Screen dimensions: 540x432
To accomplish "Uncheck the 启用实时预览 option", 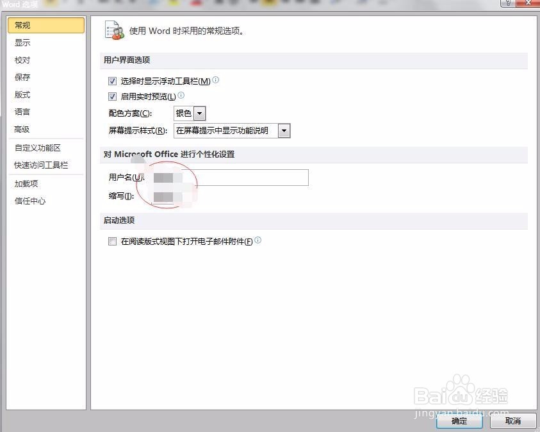I will [x=112, y=96].
